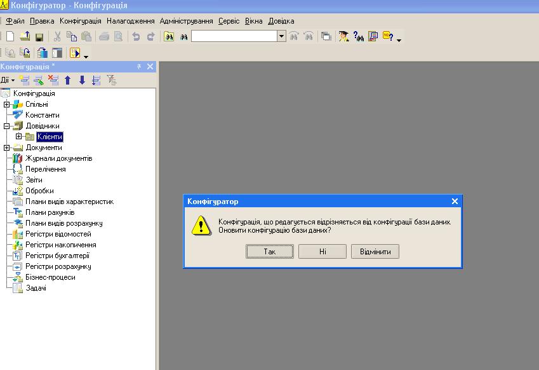The image size is (539, 370).
Task: Click the Cut scissors icon
Action: pos(57,36)
